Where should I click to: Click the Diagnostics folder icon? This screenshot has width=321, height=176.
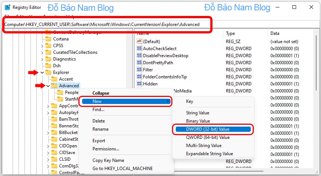(x=48, y=59)
